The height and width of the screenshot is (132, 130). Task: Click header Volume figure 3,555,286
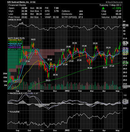[x=116, y=17]
